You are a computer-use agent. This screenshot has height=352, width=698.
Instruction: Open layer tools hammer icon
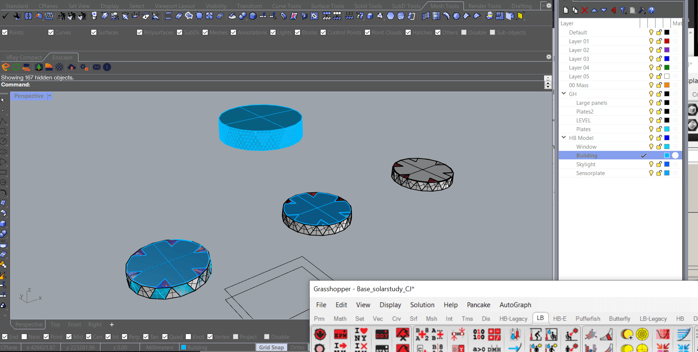[x=642, y=10]
